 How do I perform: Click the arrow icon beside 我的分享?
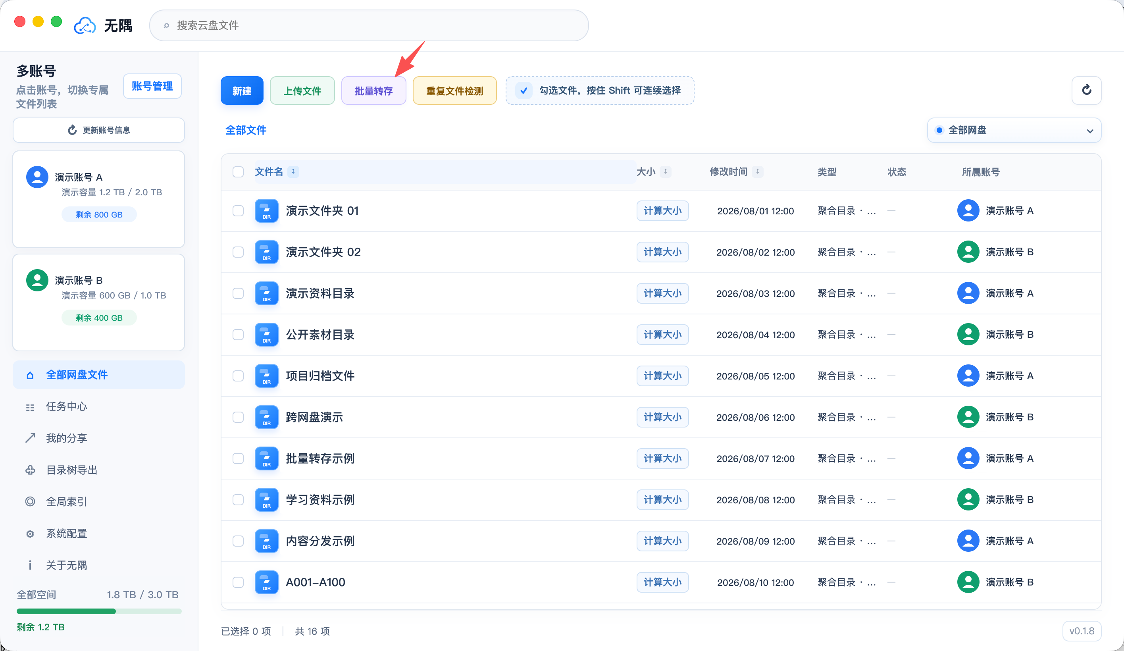point(30,438)
